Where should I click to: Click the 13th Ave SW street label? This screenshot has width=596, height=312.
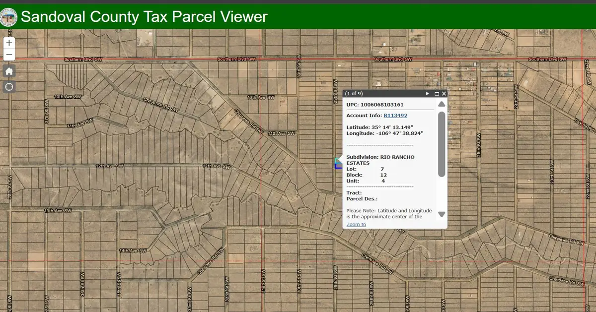(x=58, y=211)
